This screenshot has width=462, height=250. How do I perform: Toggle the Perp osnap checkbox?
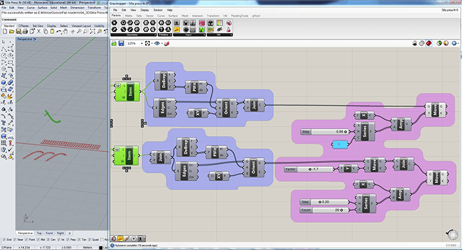coord(67,240)
